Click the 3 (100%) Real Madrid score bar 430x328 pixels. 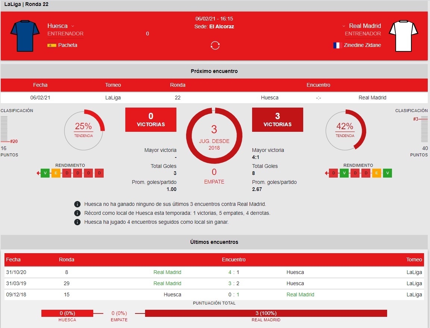(266, 313)
